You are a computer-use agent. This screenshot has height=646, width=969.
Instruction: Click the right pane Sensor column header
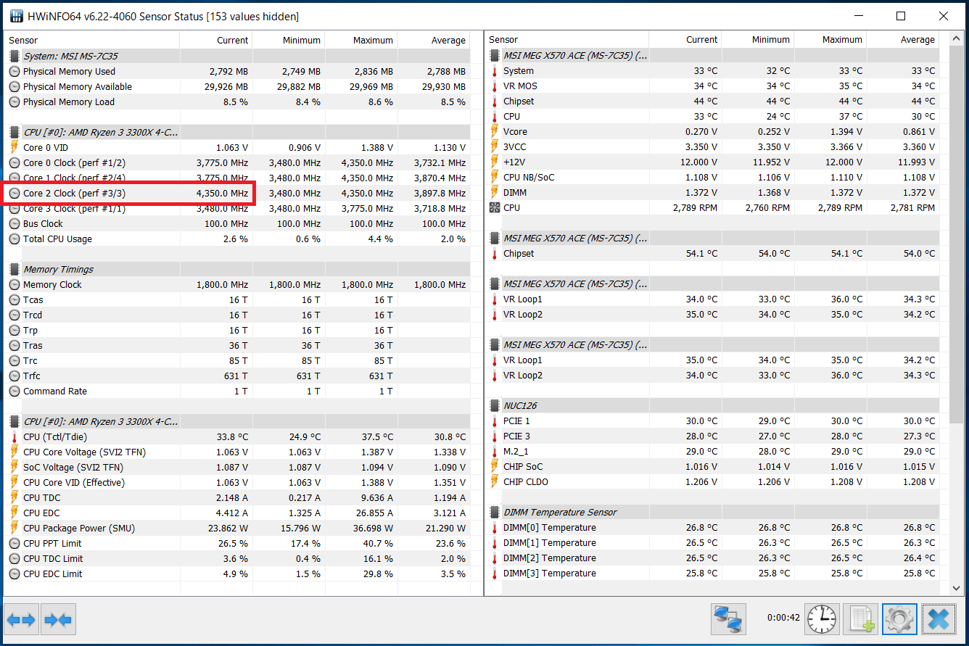click(x=567, y=40)
